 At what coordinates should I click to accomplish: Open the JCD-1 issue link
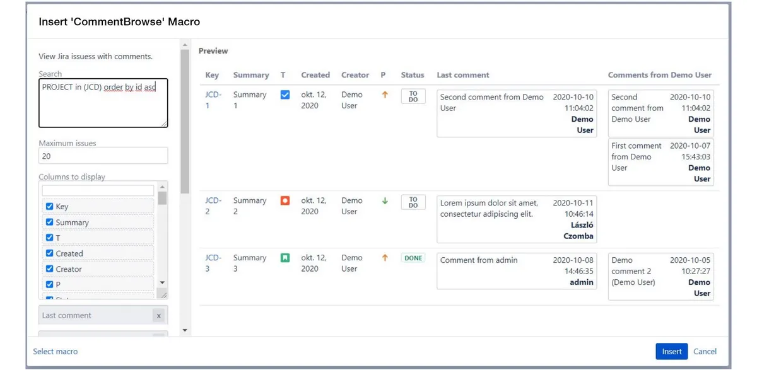click(213, 100)
